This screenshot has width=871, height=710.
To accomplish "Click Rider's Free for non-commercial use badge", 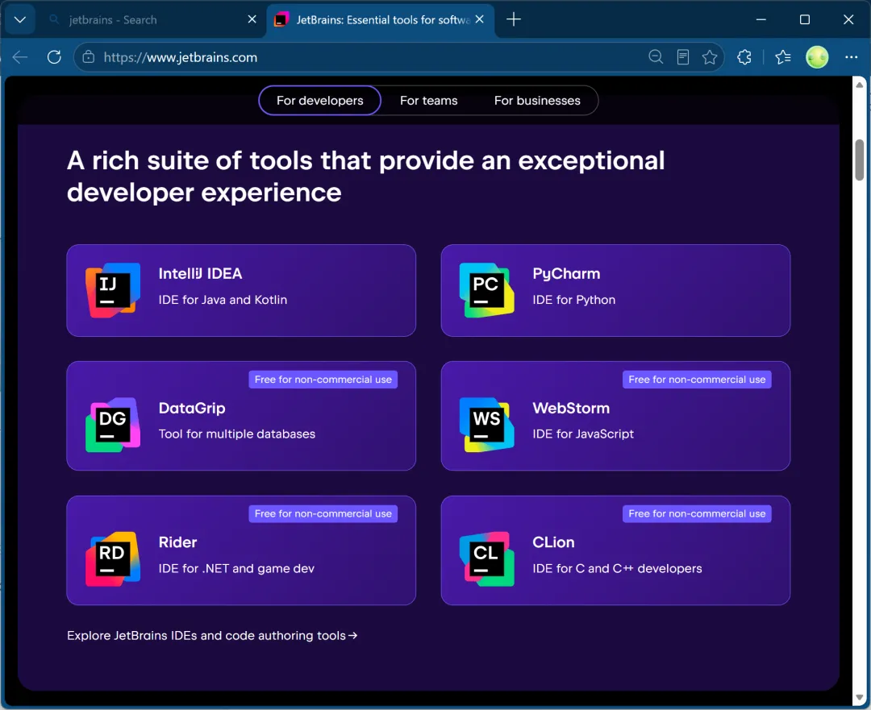I will pyautogui.click(x=323, y=514).
